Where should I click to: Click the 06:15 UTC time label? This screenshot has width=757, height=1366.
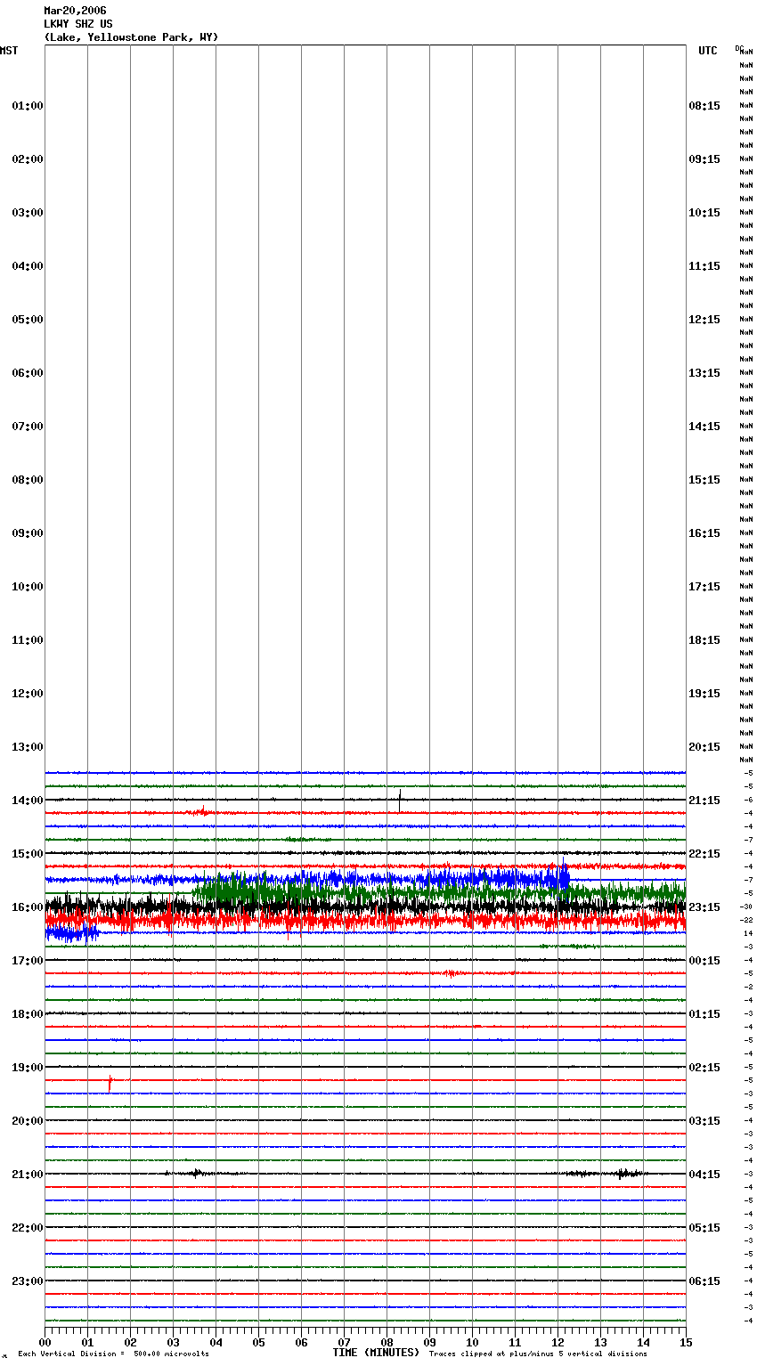point(704,1281)
